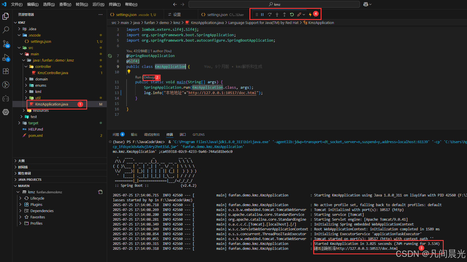Switch to the 端口 panel tab
This screenshot has height=262, width=467.
[183, 135]
